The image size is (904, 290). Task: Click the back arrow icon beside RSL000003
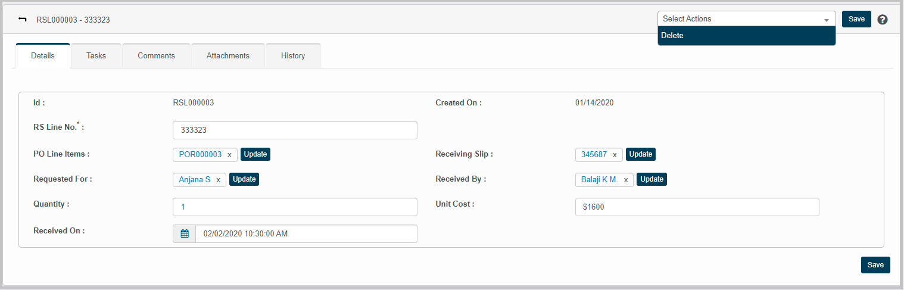[x=23, y=20]
